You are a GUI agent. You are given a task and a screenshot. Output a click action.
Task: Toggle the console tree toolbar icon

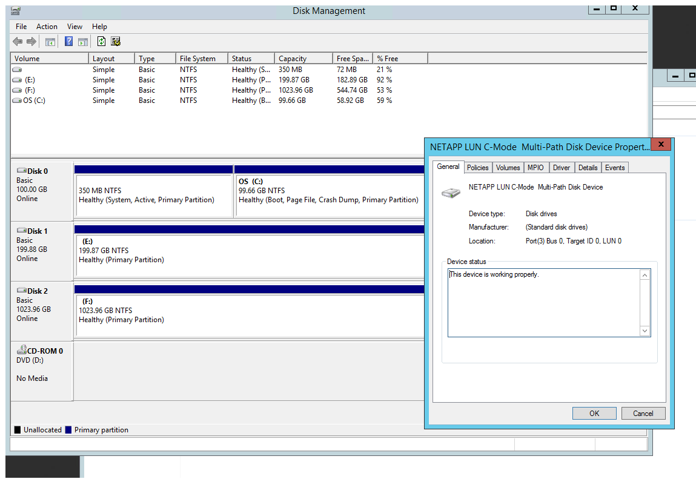point(50,42)
